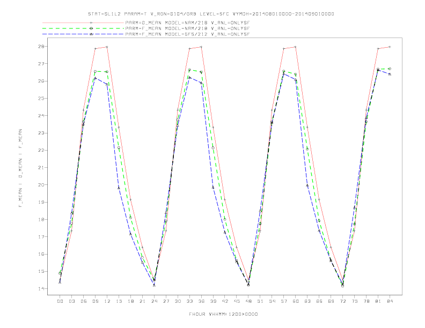
Task: Click the x-axis tick label 63
Action: coord(307,301)
